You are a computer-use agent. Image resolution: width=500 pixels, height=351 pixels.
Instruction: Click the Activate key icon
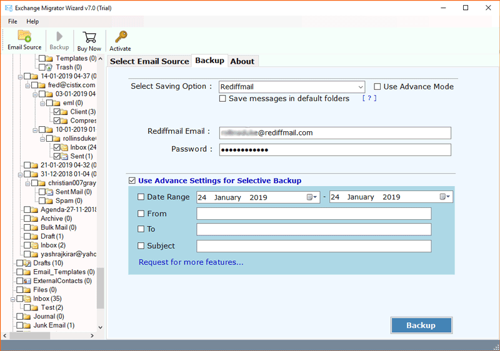121,37
